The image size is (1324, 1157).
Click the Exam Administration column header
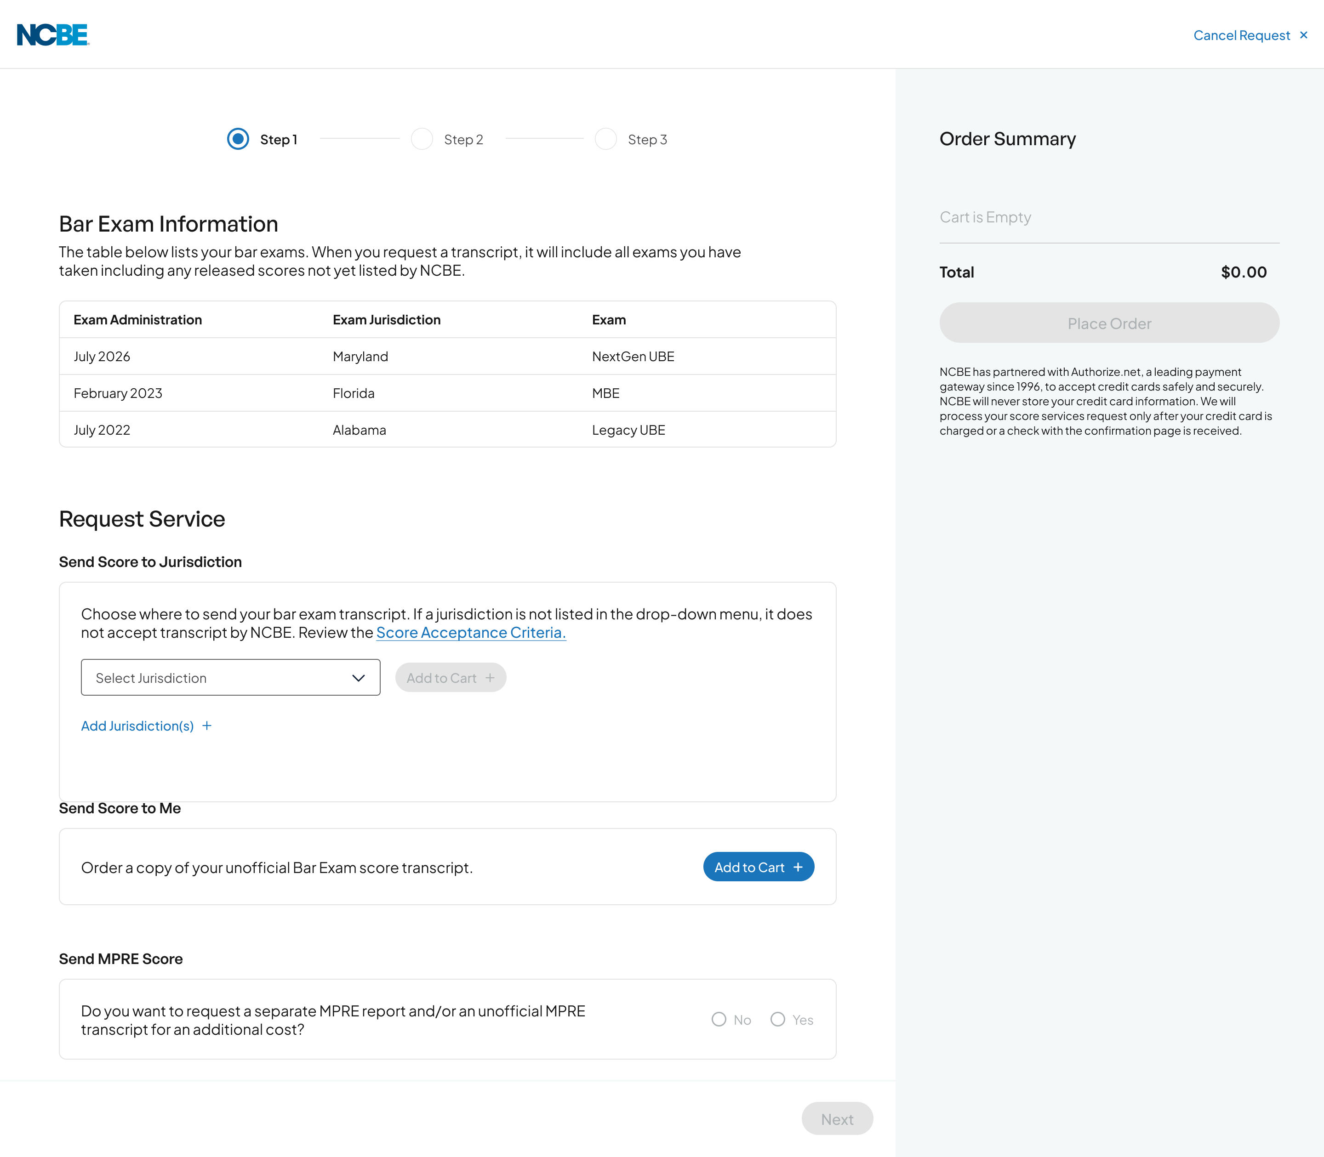click(x=137, y=320)
